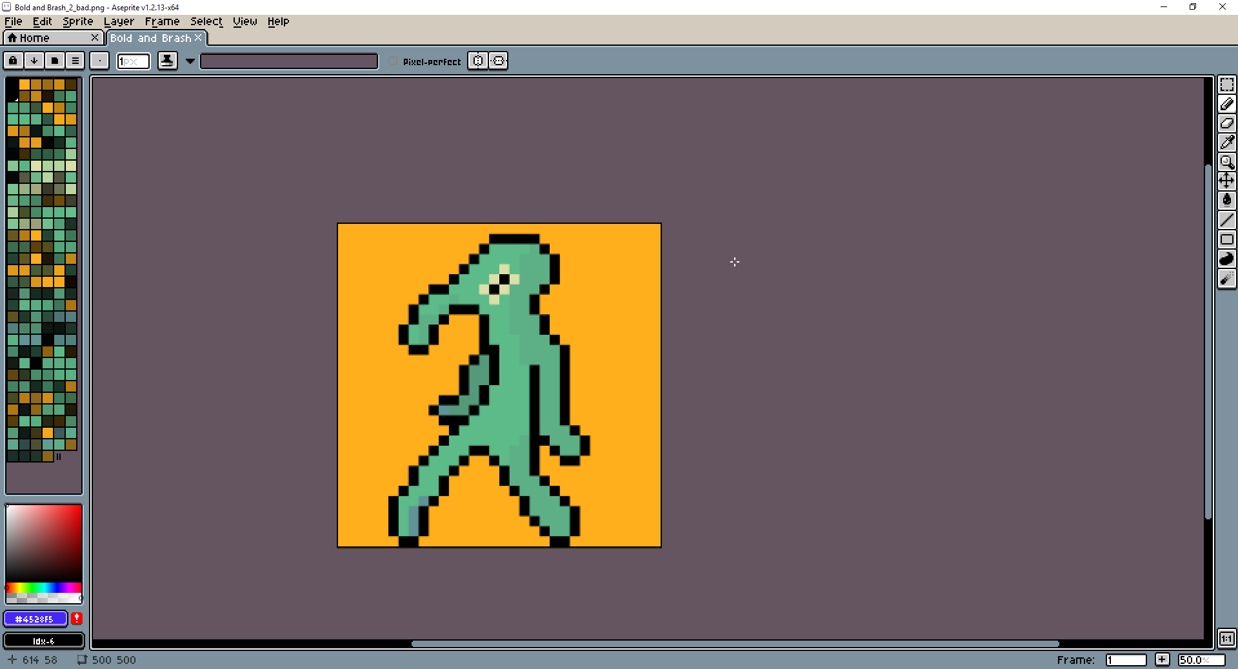
Task: Click the Frame number input field
Action: (1126, 659)
